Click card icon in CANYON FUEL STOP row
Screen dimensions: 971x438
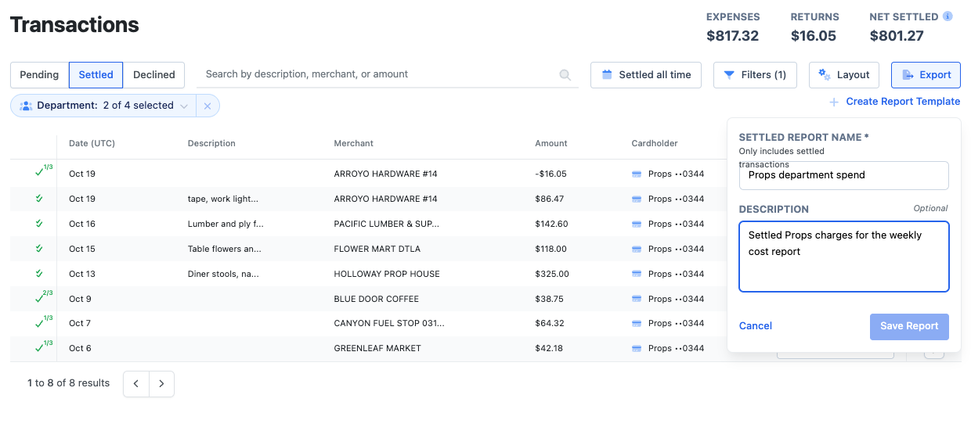click(637, 323)
